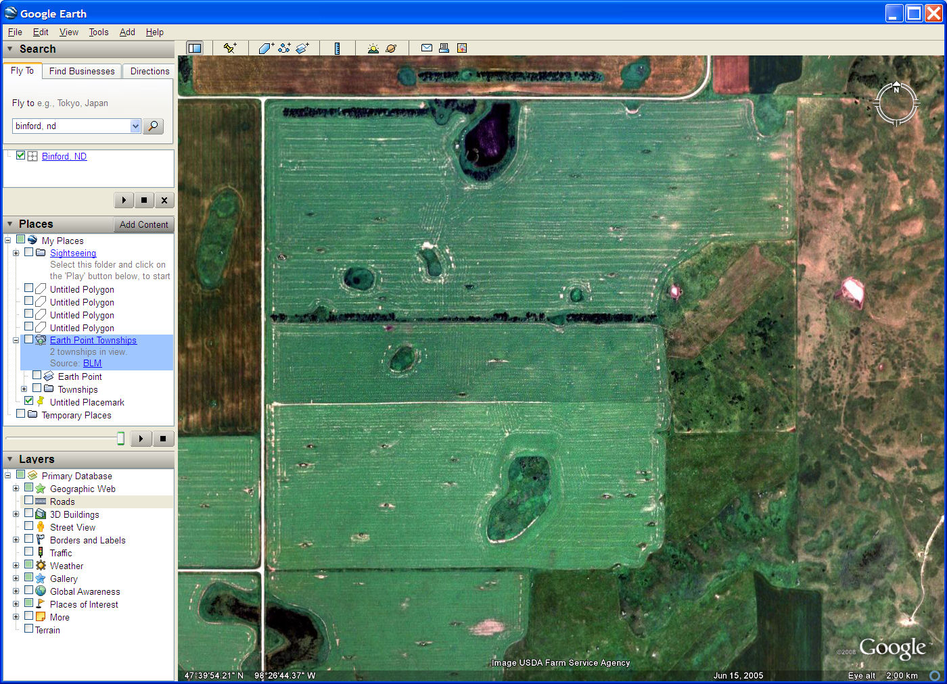Clear search results with X button
This screenshot has height=684, width=947.
coord(164,200)
